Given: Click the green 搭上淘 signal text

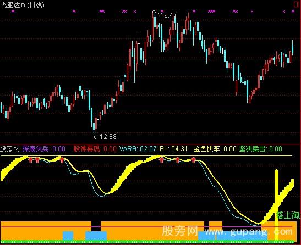Looking at the screenshot, I should point(288,215).
